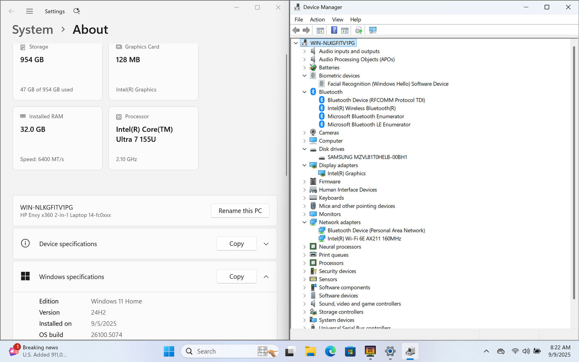
Task: Expand the Cameras category
Action: [304, 133]
